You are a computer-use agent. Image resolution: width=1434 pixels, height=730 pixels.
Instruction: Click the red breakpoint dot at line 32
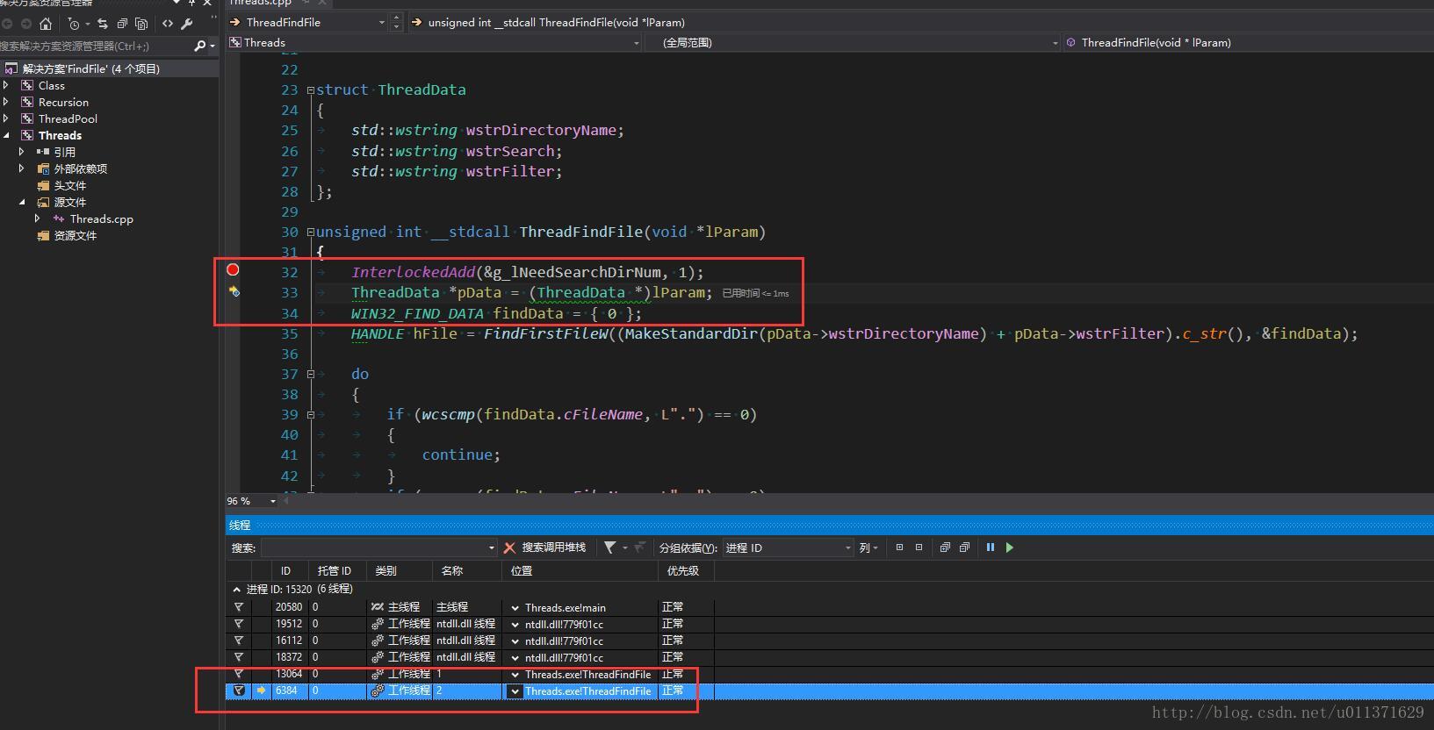coord(233,269)
